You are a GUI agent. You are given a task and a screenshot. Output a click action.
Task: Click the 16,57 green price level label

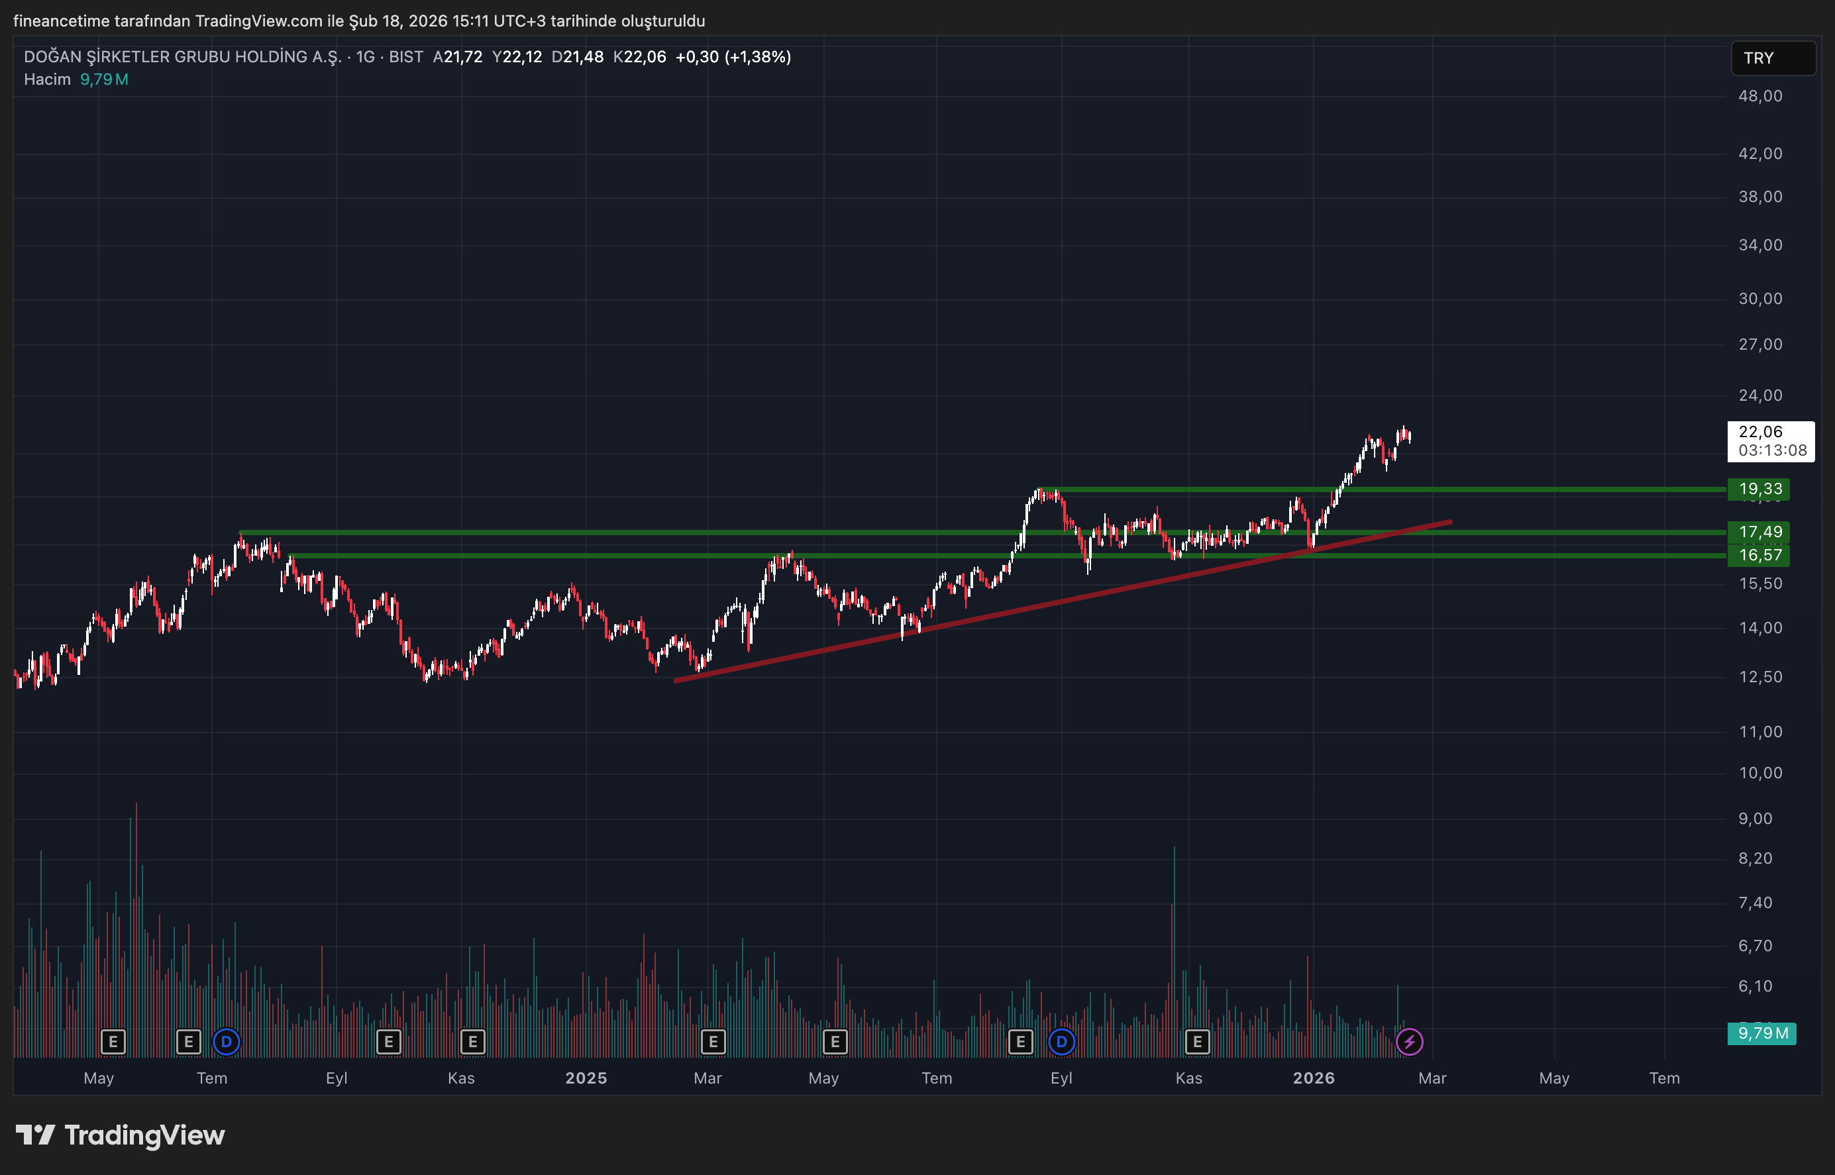(1759, 554)
